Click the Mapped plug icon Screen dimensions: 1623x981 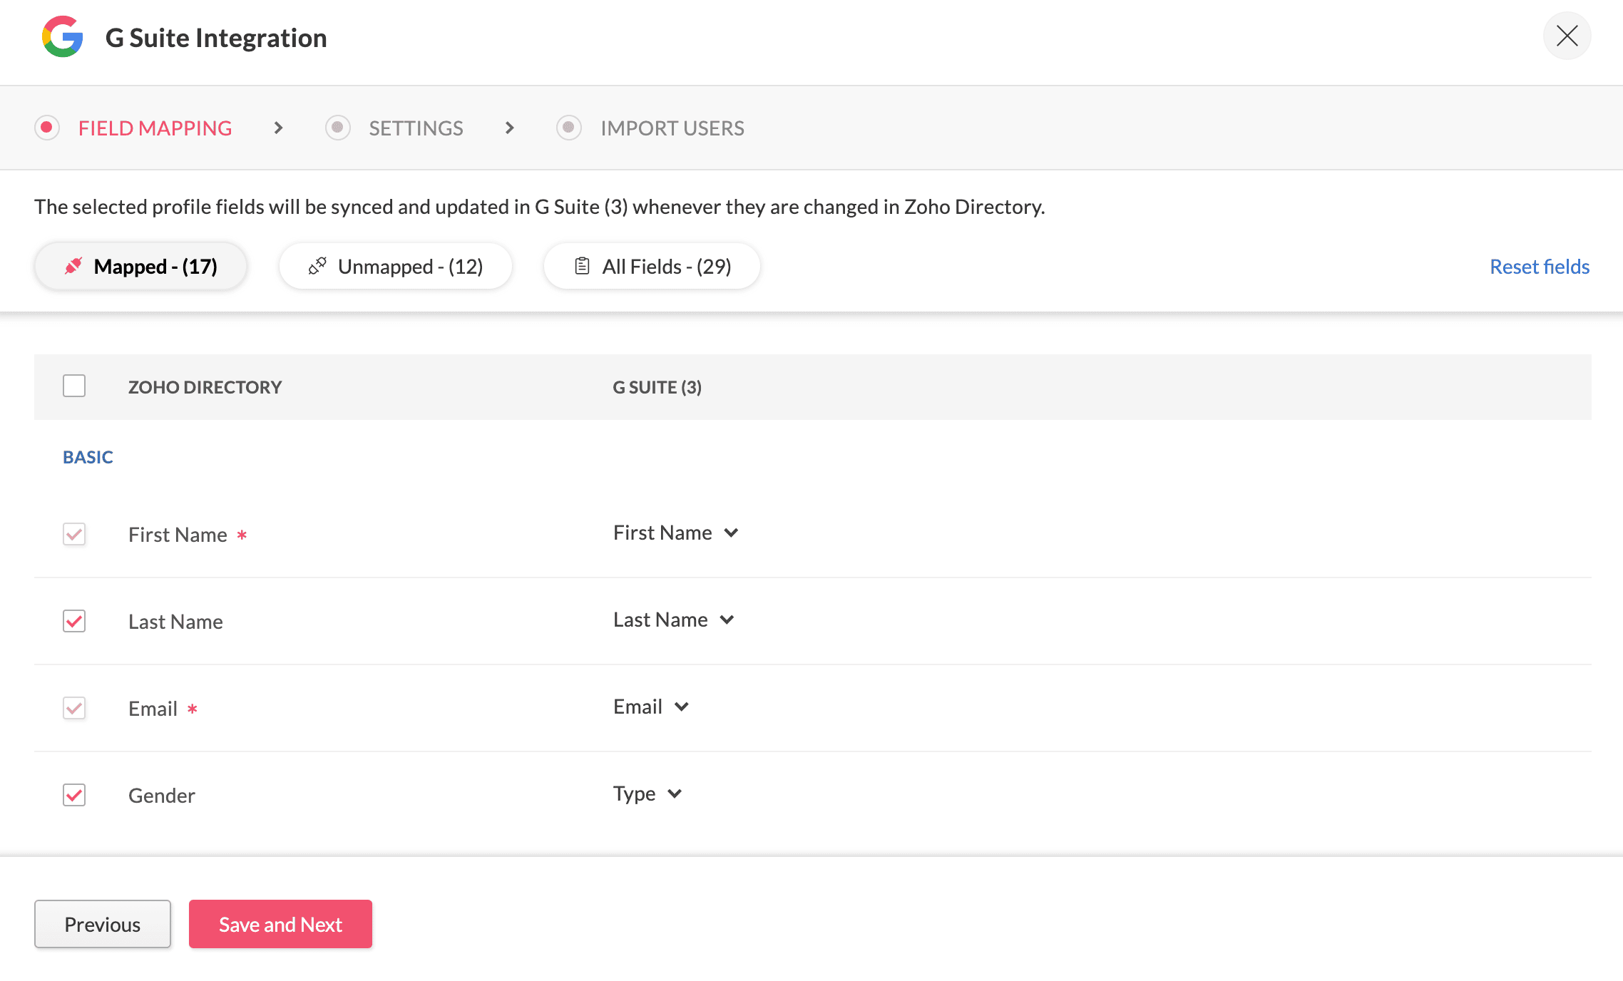point(73,266)
